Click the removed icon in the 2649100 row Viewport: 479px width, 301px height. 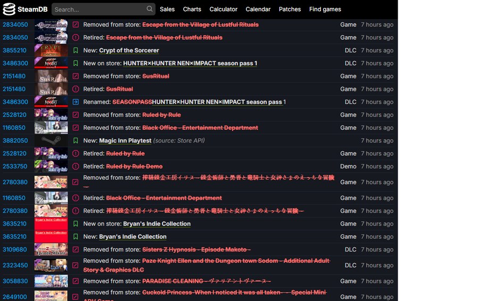(76, 297)
